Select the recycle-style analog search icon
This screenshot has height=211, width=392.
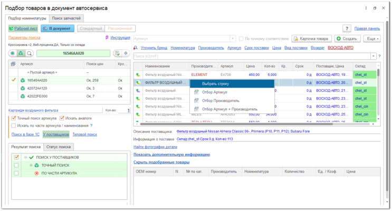(x=21, y=53)
